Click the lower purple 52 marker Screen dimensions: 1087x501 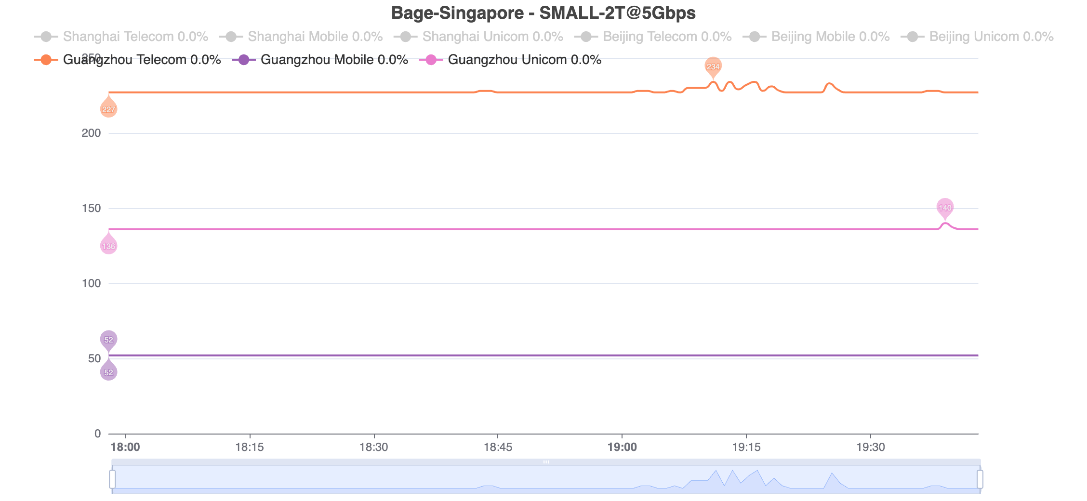click(108, 372)
